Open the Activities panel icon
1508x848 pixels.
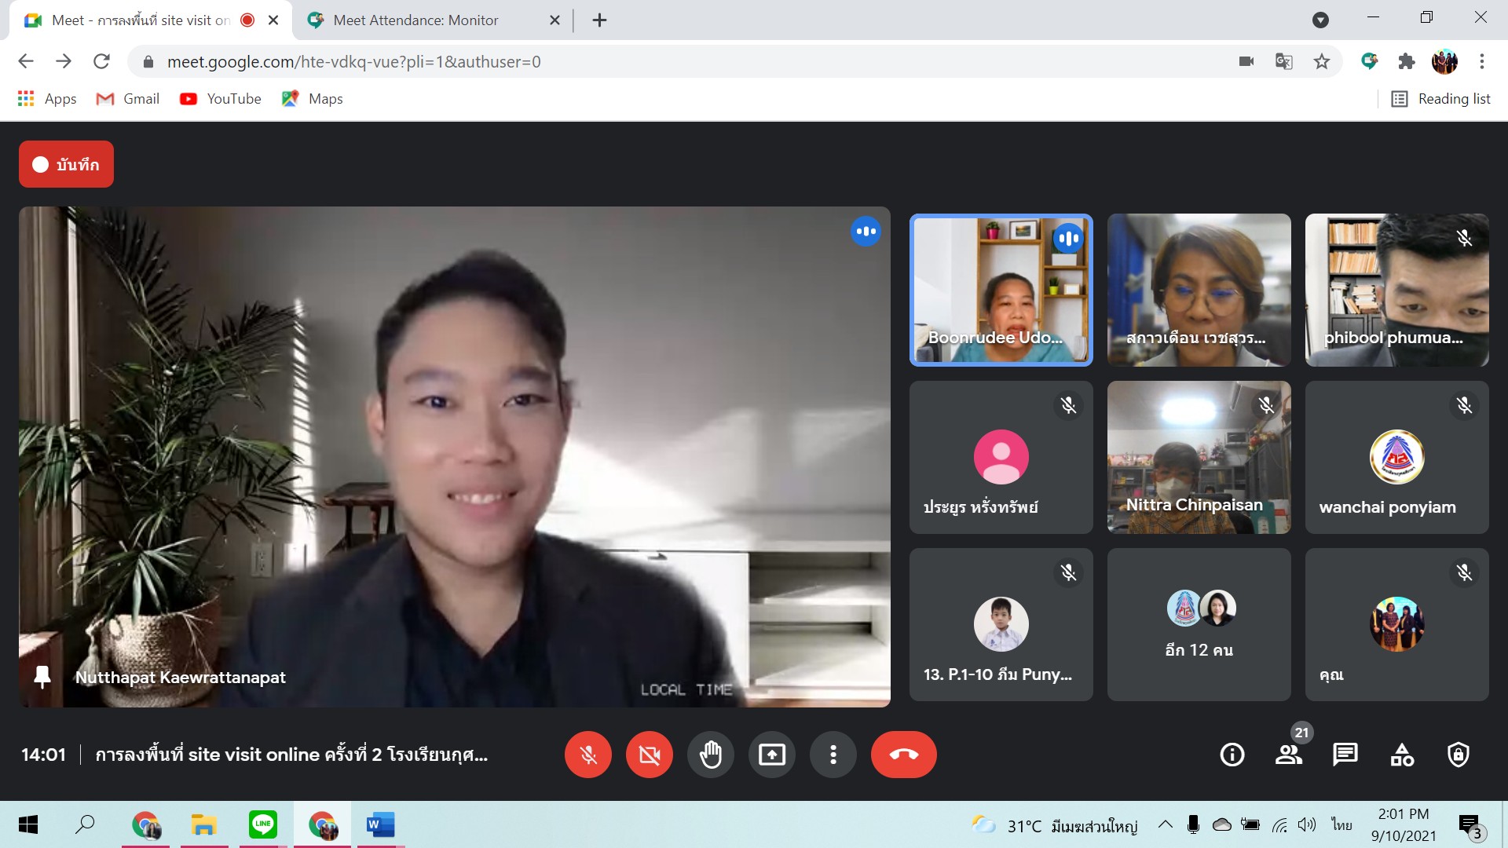[x=1402, y=755]
